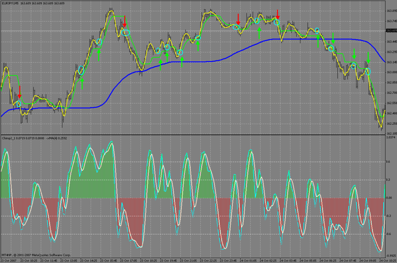Click the cyan circle under the first red arrow
This screenshot has height=263, width=397.
point(19,104)
